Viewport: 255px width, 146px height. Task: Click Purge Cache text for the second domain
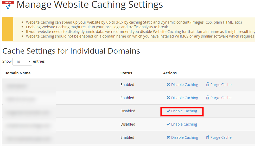(221, 98)
